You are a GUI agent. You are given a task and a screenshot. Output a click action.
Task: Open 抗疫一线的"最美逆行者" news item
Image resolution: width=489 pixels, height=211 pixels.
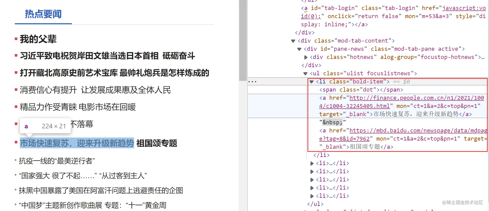57,161
